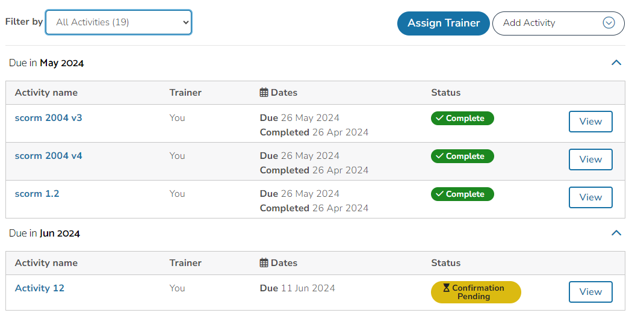Image resolution: width=629 pixels, height=316 pixels.
Task: Open the Filter by All Activities dropdown
Action: point(119,22)
